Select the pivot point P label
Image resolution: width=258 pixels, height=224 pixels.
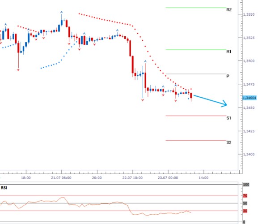pos(228,76)
